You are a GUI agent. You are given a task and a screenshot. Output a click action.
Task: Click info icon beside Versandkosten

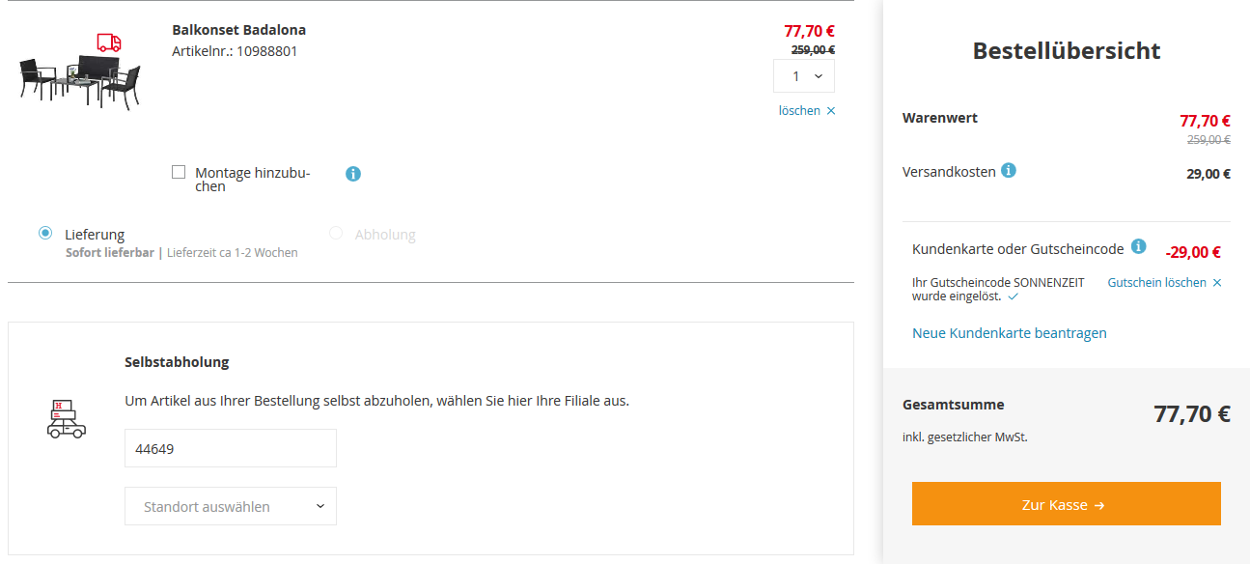click(x=1009, y=171)
